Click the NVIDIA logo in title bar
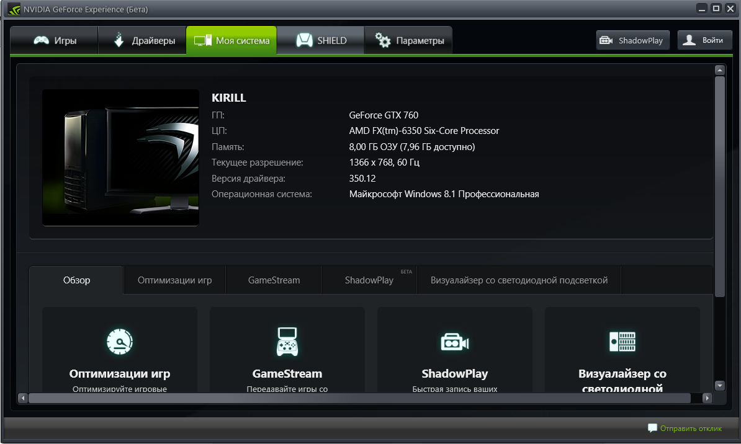741x444 pixels. pos(14,9)
